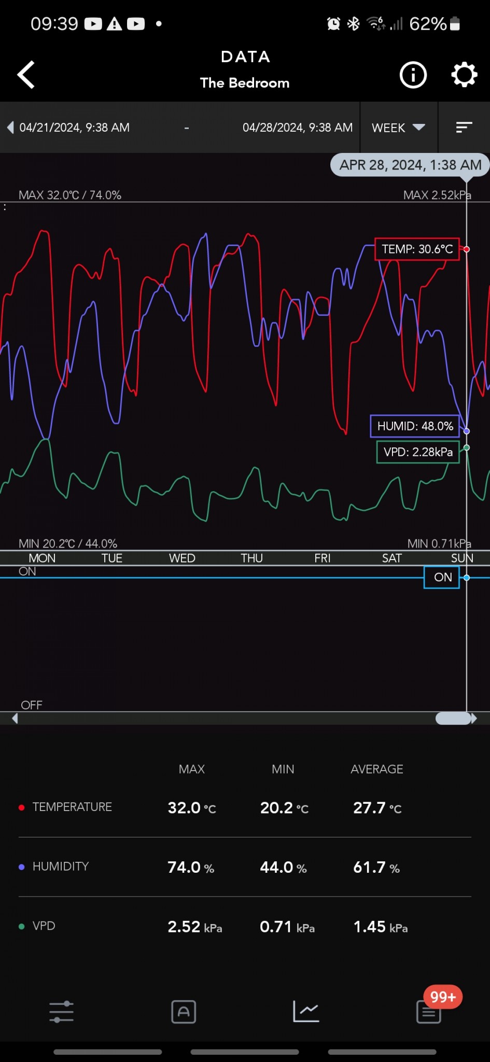490x1062 pixels.
Task: Open the controls sliders tab icon
Action: click(x=61, y=1012)
